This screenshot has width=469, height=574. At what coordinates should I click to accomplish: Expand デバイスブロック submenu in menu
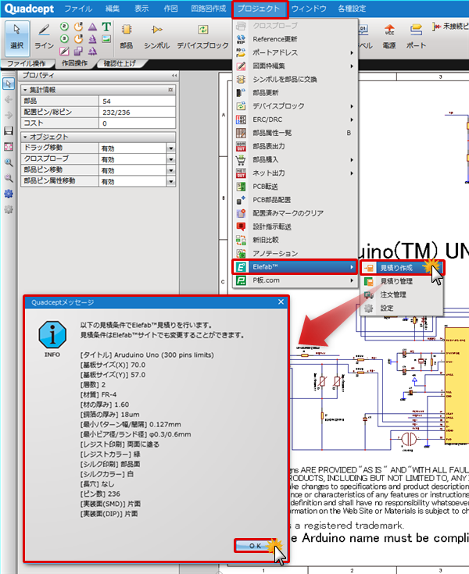[295, 106]
